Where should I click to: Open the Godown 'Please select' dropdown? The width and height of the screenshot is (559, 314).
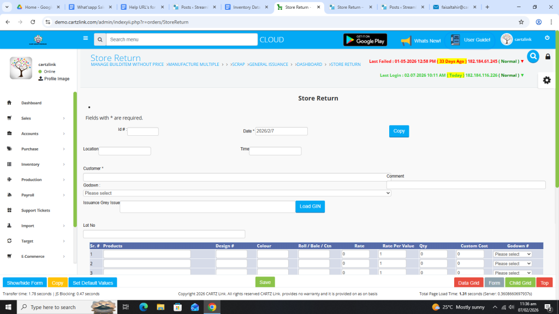[x=237, y=193]
